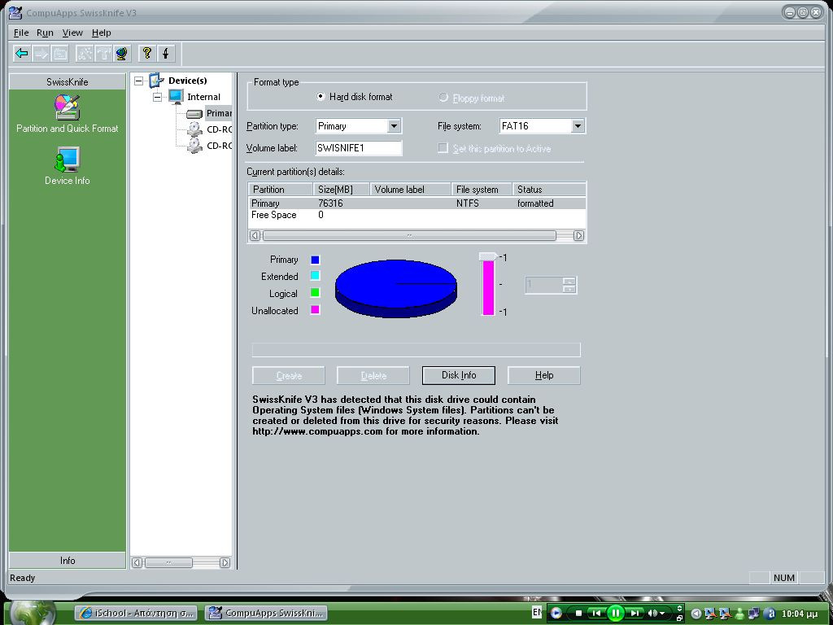Open the File system dropdown

point(577,126)
